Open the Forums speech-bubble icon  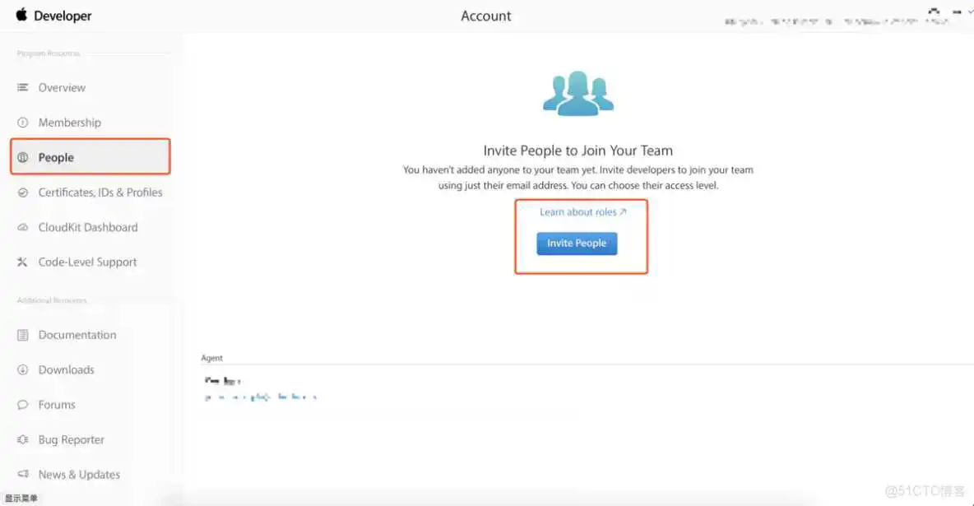tap(22, 404)
